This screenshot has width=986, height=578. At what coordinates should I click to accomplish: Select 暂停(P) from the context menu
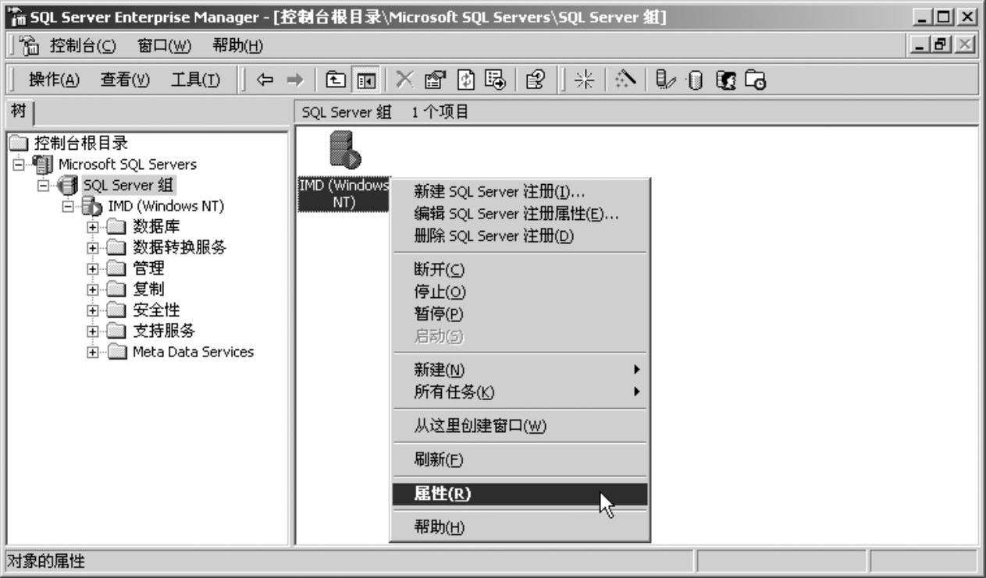[520, 314]
